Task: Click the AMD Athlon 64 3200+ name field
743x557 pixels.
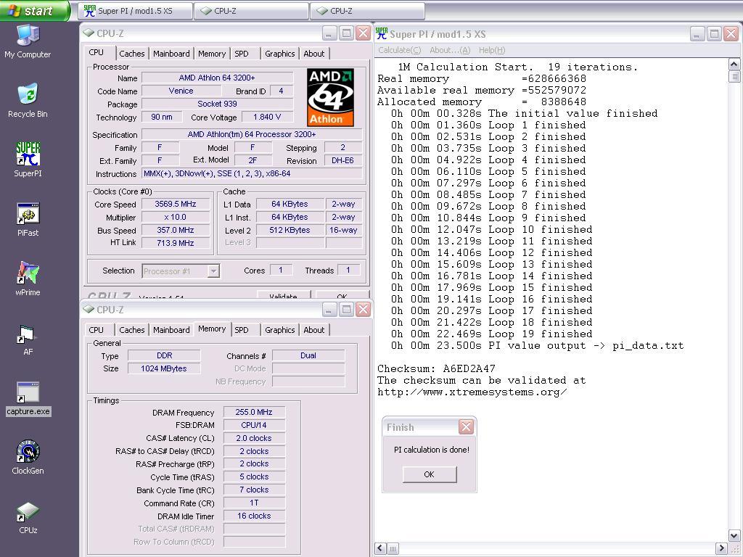Action: [x=217, y=78]
